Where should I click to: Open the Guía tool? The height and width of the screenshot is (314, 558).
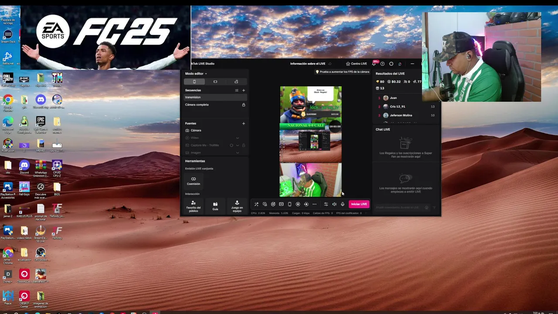215,206
